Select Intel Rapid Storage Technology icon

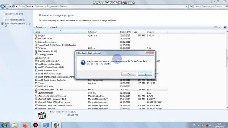[36, 80]
